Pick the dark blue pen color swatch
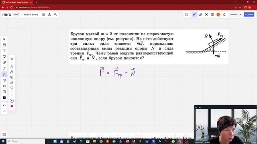 click(x=12, y=101)
